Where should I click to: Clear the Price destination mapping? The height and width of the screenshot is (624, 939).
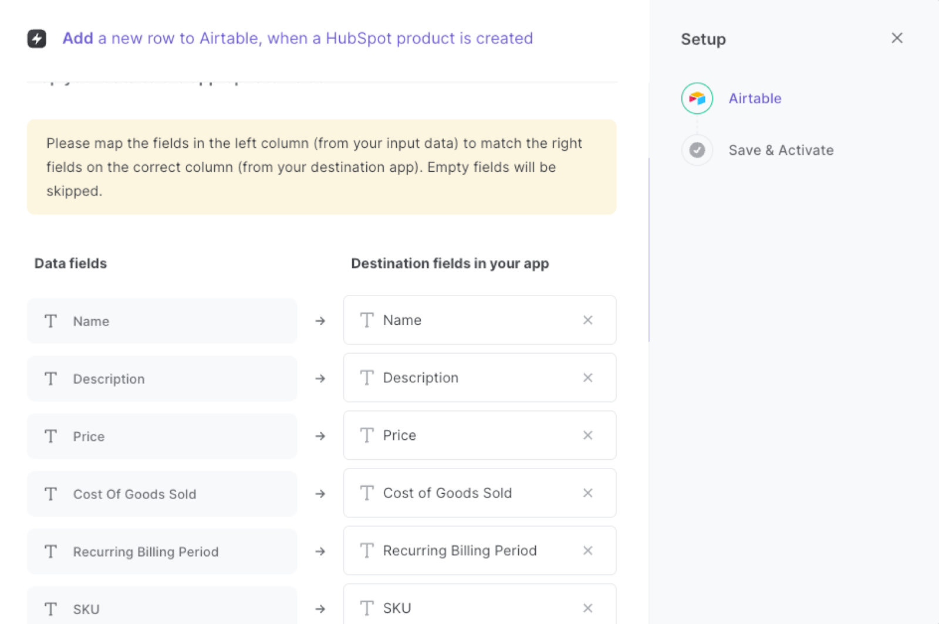587,435
